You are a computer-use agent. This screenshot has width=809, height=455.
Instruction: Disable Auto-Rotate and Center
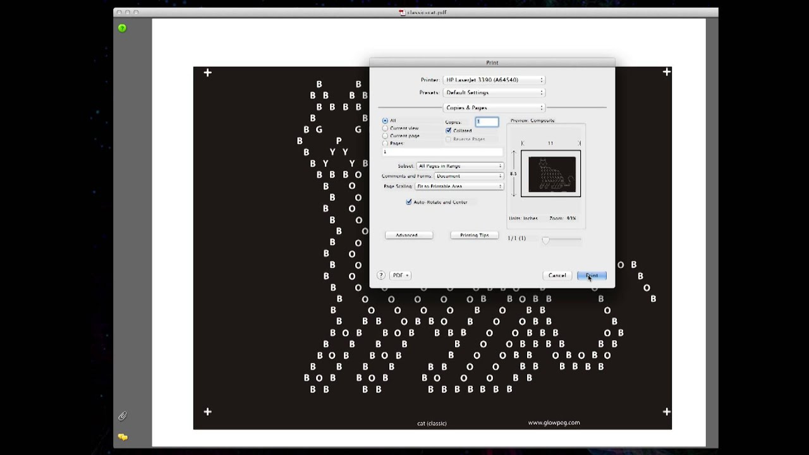click(x=408, y=202)
